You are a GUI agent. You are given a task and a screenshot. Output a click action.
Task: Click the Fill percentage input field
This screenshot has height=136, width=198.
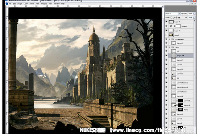click(190, 18)
